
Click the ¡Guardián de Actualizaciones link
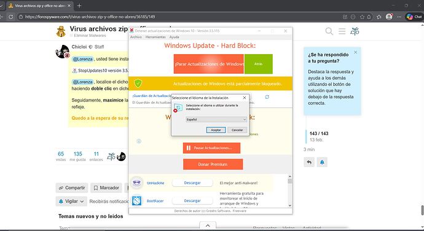152,96
